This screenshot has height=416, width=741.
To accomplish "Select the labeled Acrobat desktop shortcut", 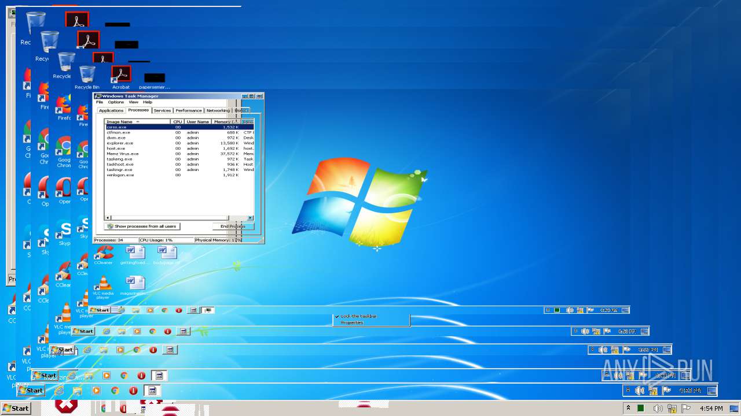I will pyautogui.click(x=121, y=78).
